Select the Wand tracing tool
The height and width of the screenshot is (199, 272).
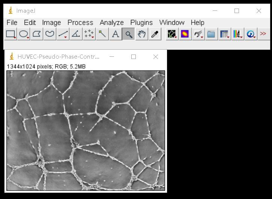102,34
